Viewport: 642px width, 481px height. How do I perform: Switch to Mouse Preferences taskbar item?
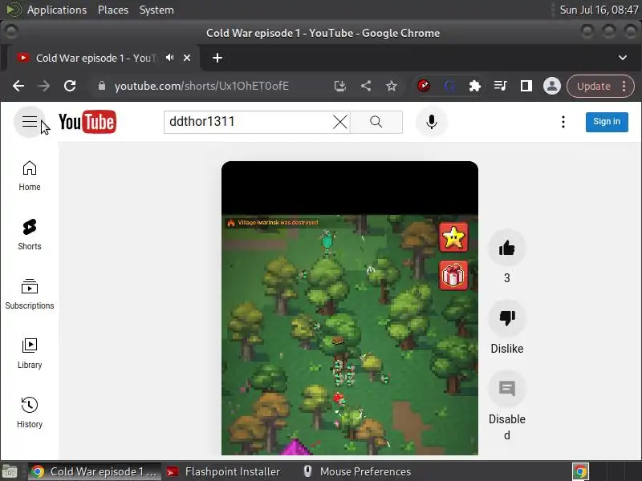357,471
